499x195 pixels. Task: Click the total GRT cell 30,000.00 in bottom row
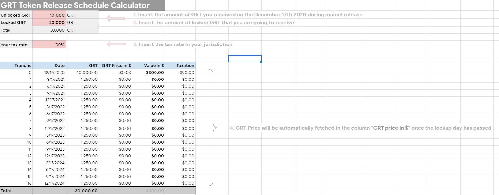click(x=82, y=191)
